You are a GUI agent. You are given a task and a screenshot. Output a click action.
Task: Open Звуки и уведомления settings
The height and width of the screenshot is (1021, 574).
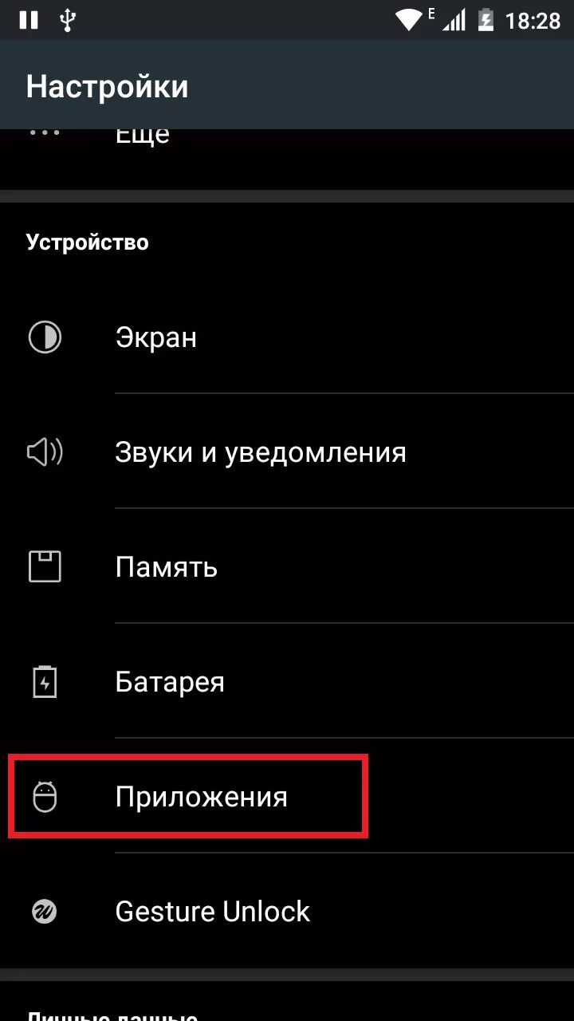[287, 452]
